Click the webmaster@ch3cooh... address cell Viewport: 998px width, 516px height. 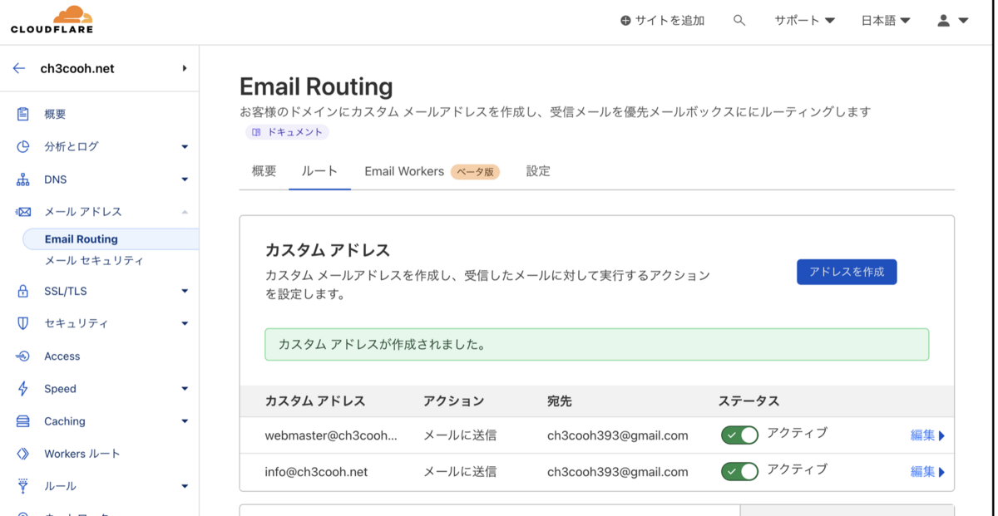(331, 435)
